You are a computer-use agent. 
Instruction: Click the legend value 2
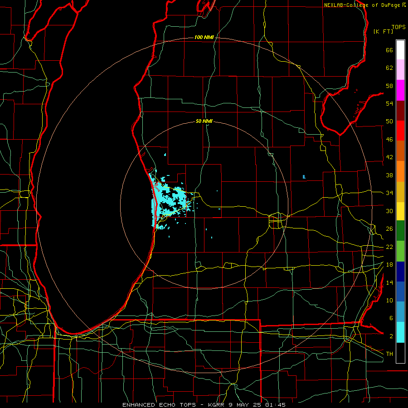click(x=391, y=336)
